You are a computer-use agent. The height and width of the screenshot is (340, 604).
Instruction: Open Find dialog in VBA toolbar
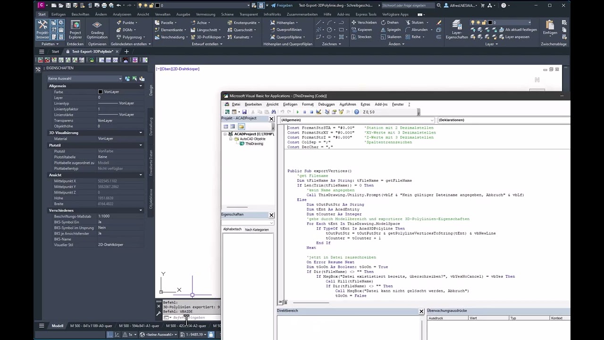(x=274, y=112)
